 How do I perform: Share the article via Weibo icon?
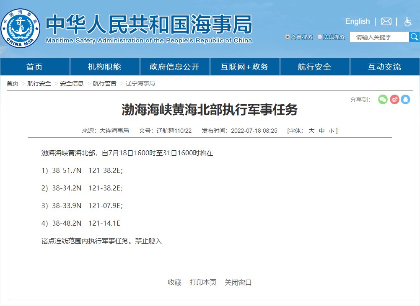coord(394,99)
